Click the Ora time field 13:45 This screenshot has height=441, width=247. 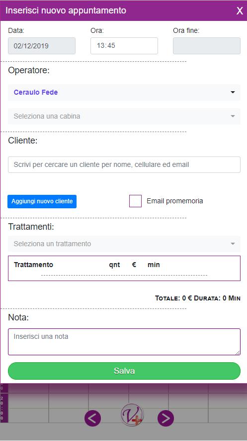tap(124, 46)
